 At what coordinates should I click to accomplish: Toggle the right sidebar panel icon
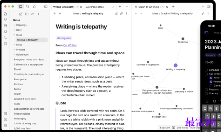[209, 6]
